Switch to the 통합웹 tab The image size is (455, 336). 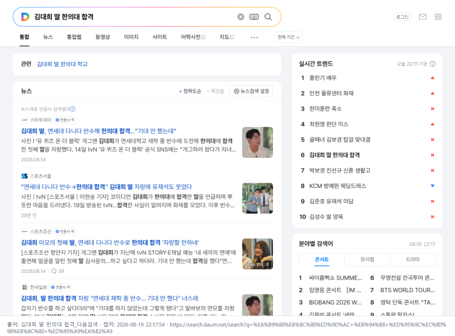pyautogui.click(x=75, y=37)
